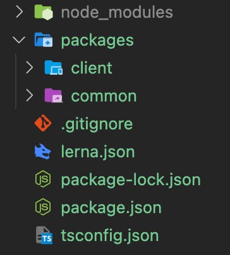Click the Node.js icon beside package-lock.json

tap(43, 179)
